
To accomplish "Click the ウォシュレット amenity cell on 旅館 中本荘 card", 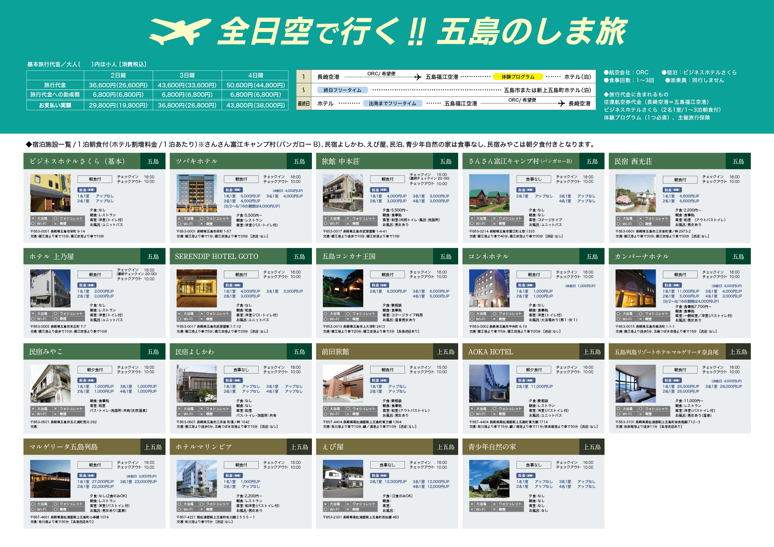I will [x=361, y=218].
